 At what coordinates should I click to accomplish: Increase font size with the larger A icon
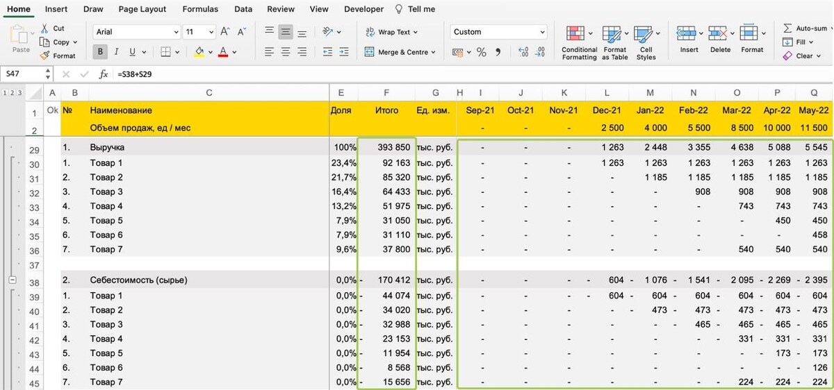[x=224, y=32]
